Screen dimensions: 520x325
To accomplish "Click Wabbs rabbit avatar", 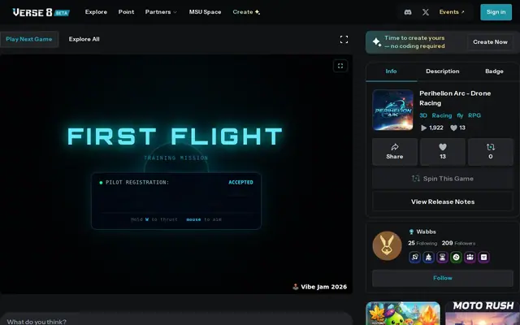I will (x=387, y=245).
